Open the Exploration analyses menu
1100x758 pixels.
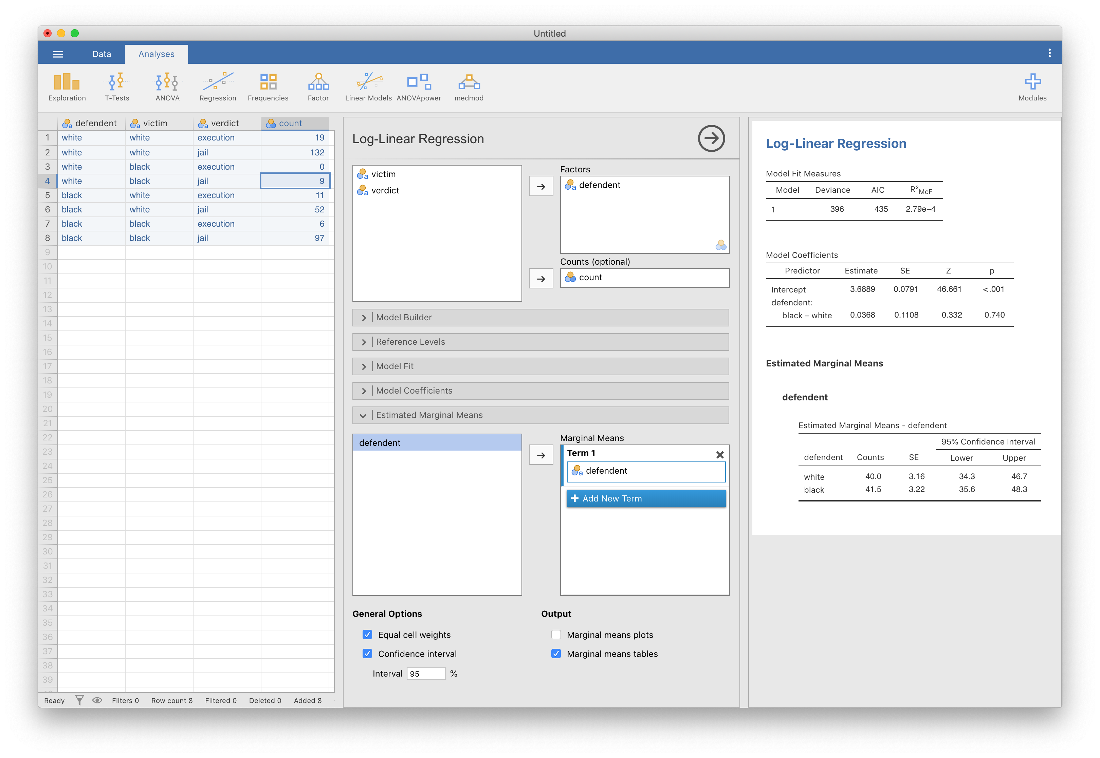[67, 87]
